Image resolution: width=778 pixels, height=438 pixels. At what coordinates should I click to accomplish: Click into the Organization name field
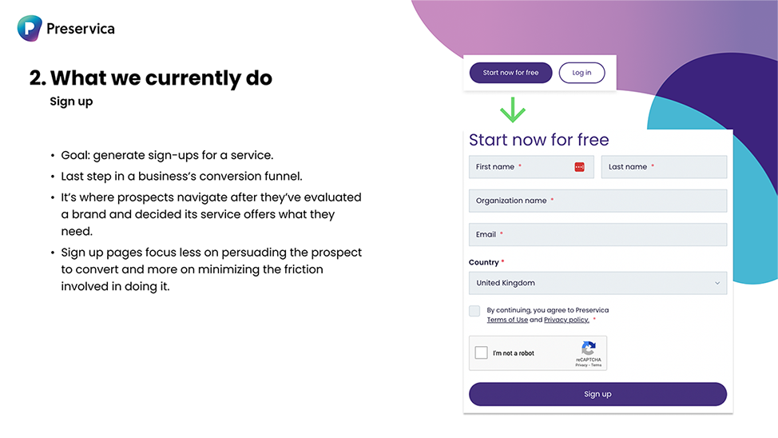(x=597, y=201)
